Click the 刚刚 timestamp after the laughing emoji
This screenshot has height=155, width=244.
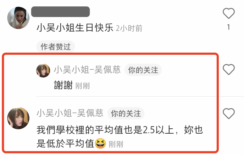coord(116,144)
